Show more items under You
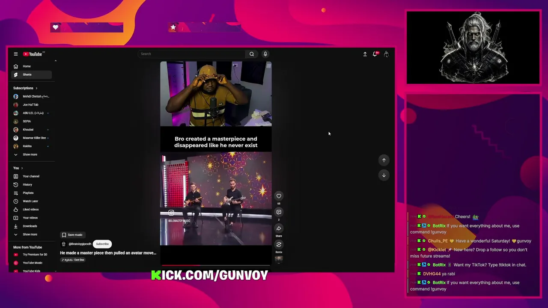This screenshot has height=308, width=548. [x=32, y=234]
